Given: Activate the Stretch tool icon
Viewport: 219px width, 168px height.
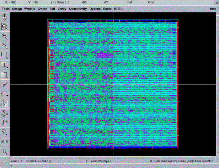Looking at the screenshot, I should coord(5,55).
